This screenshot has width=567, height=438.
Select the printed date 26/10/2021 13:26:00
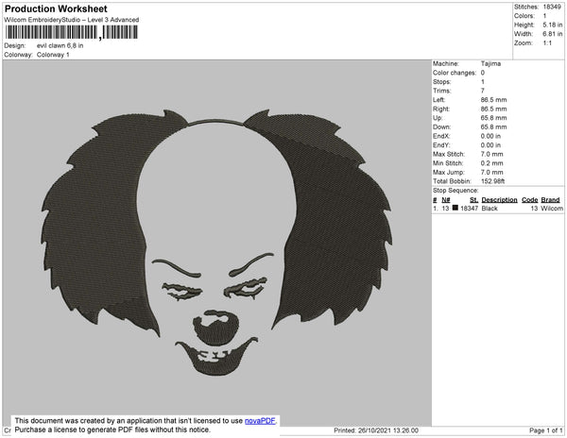point(388,430)
